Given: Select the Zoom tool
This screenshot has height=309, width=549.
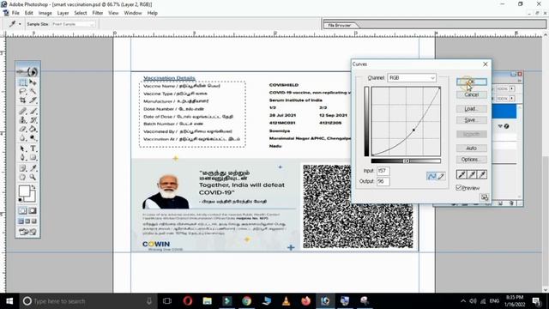Looking at the screenshot, I should pyautogui.click(x=33, y=177).
